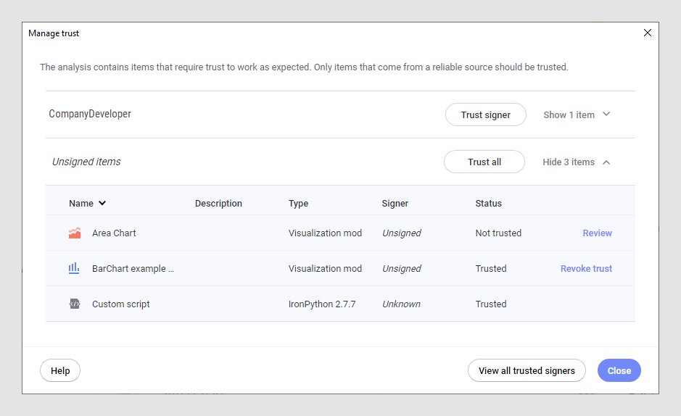Expand CompanyDeveloper items with Show 1 item
This screenshot has width=681, height=416.
tap(577, 115)
